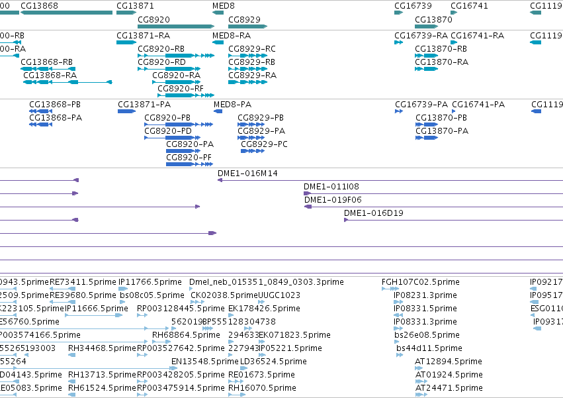Open protein CG8929-PA
This screenshot has height=398, width=563.
[x=251, y=138]
